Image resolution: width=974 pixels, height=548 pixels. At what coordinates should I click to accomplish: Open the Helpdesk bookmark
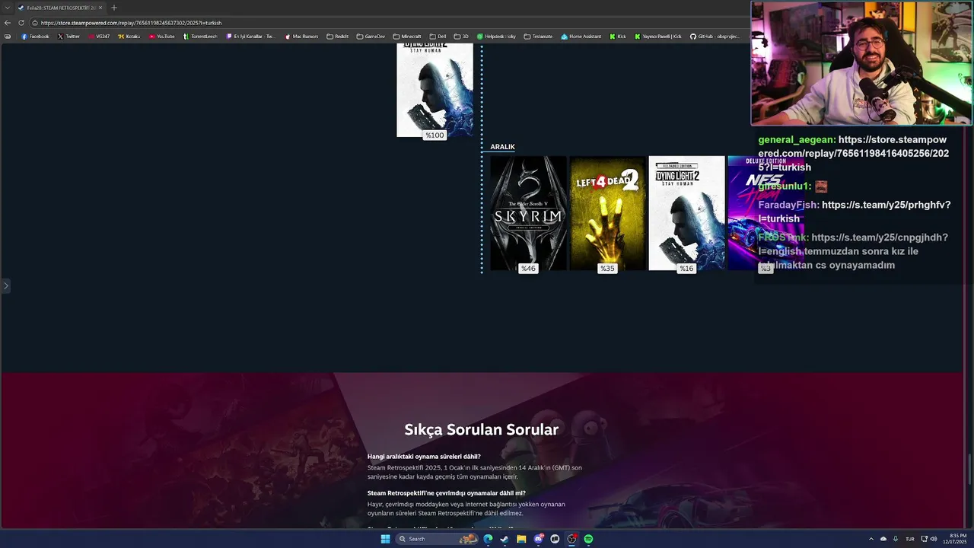[497, 37]
